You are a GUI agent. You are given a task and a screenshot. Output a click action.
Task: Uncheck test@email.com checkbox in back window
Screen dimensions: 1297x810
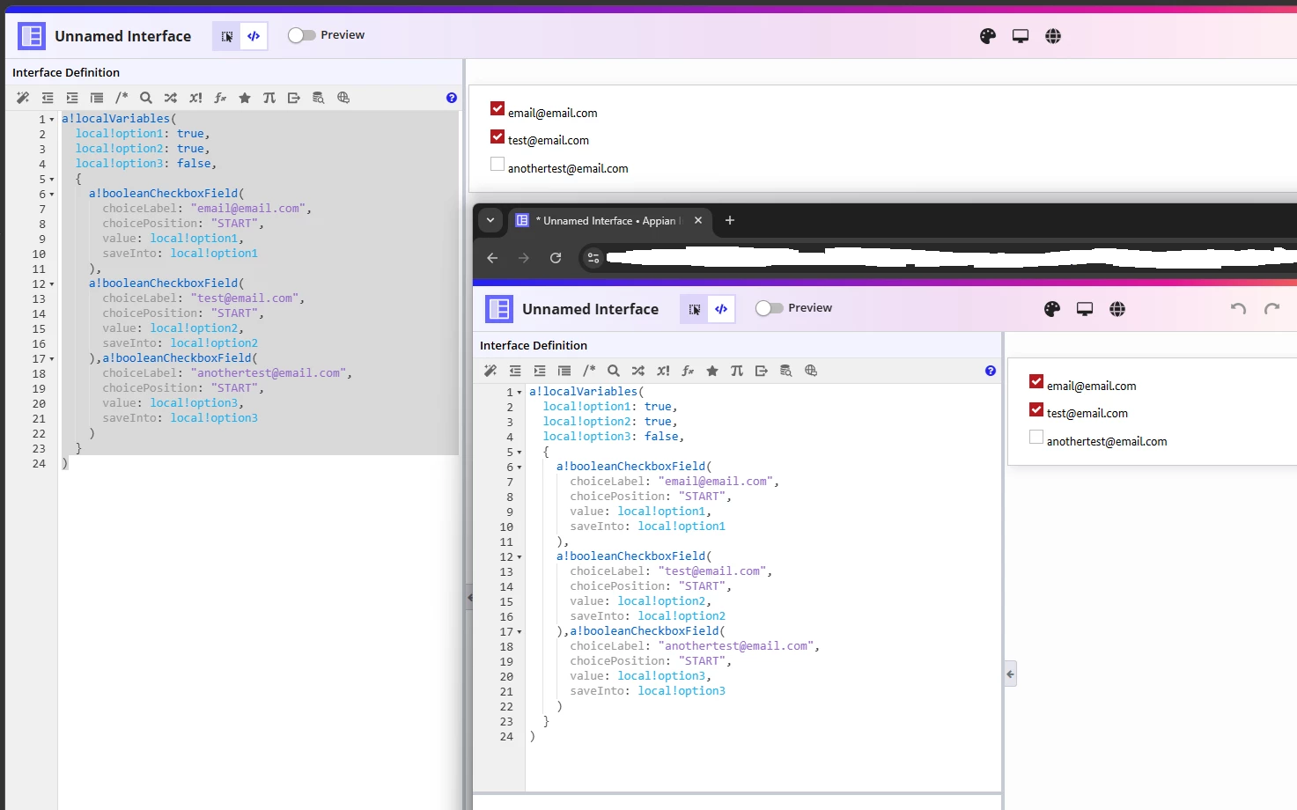pyautogui.click(x=497, y=136)
